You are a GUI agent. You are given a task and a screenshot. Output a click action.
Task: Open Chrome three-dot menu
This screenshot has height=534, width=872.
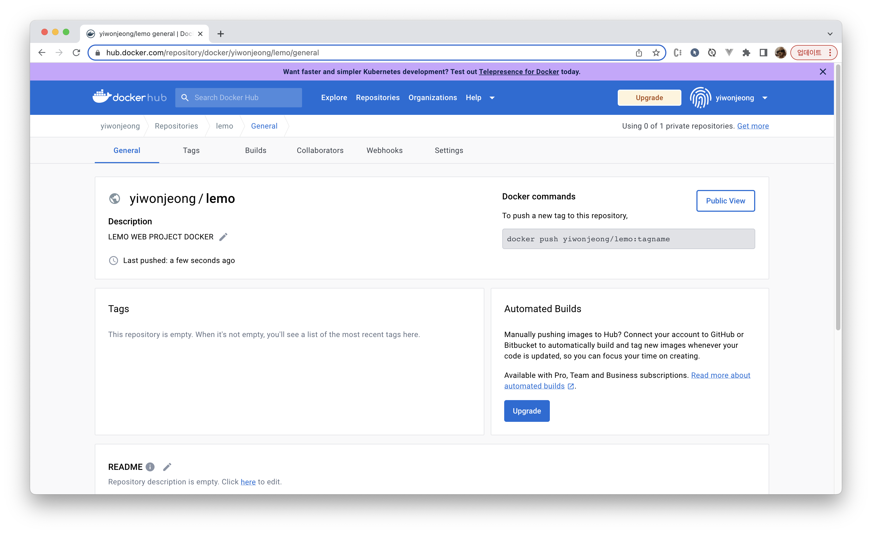tap(830, 53)
